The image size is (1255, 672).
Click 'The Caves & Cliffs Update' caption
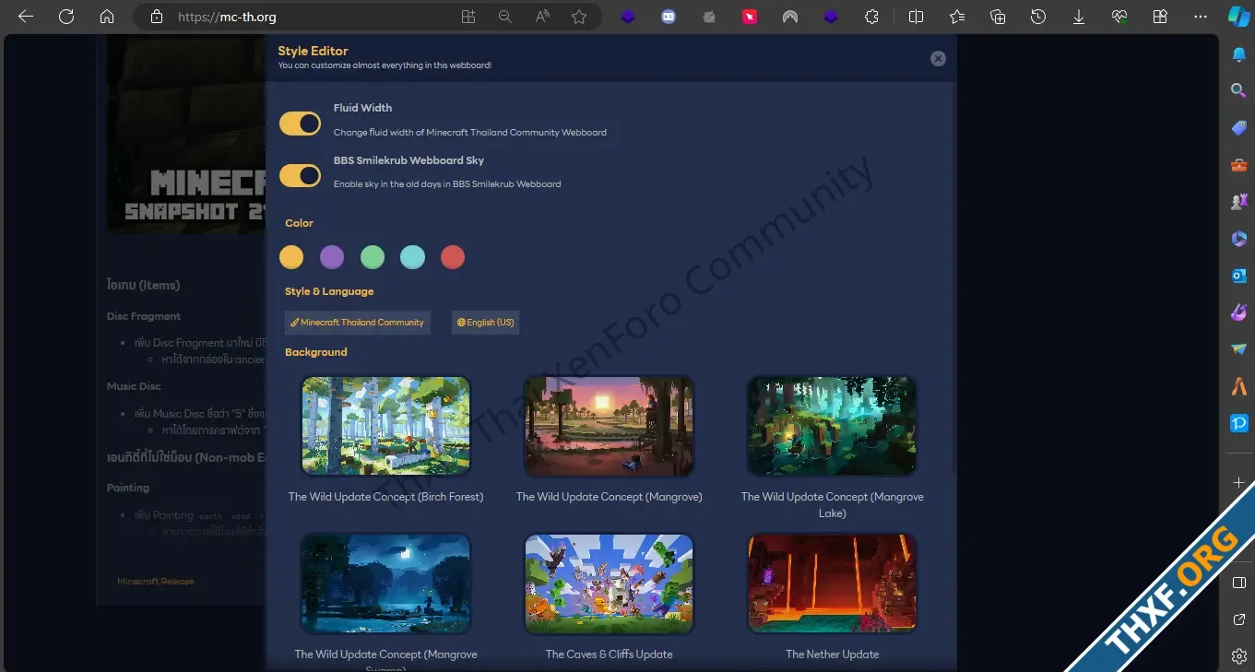click(x=609, y=654)
